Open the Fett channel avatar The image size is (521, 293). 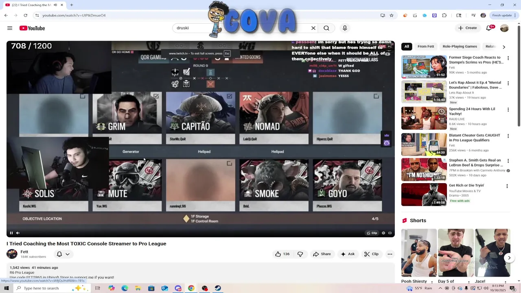(12, 254)
